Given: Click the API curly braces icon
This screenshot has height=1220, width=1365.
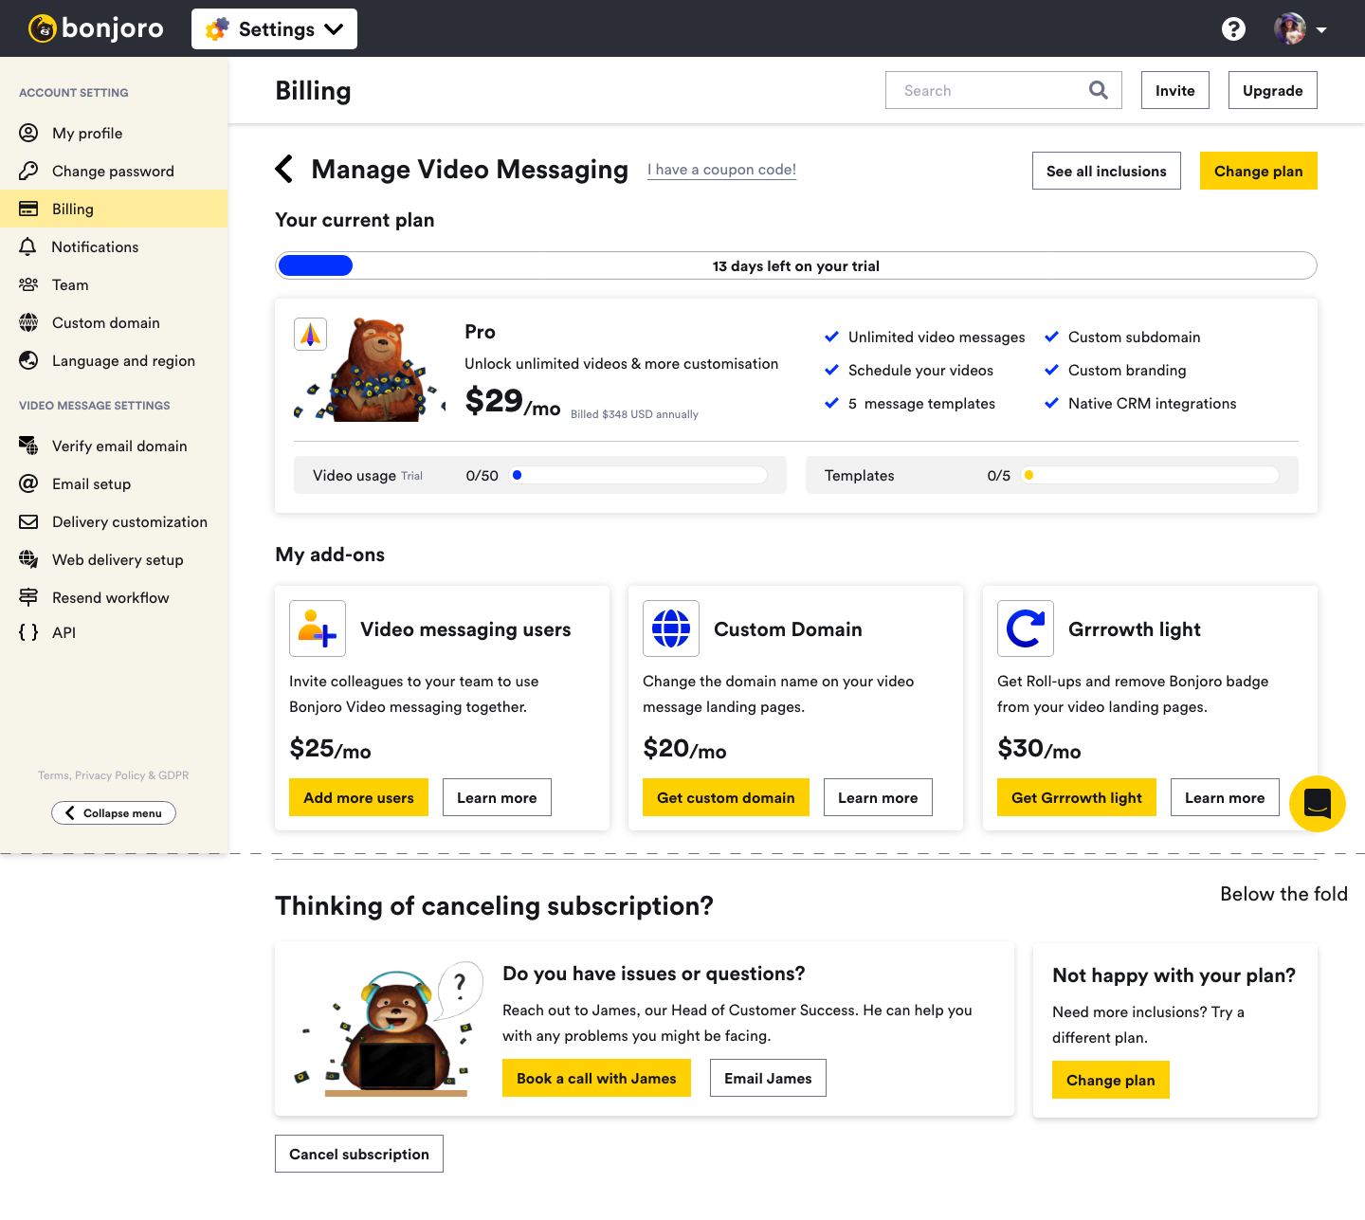Looking at the screenshot, I should tap(28, 632).
